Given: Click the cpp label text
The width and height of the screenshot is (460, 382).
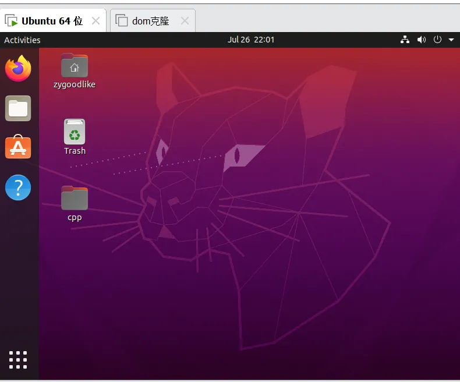Looking at the screenshot, I should pyautogui.click(x=75, y=218).
